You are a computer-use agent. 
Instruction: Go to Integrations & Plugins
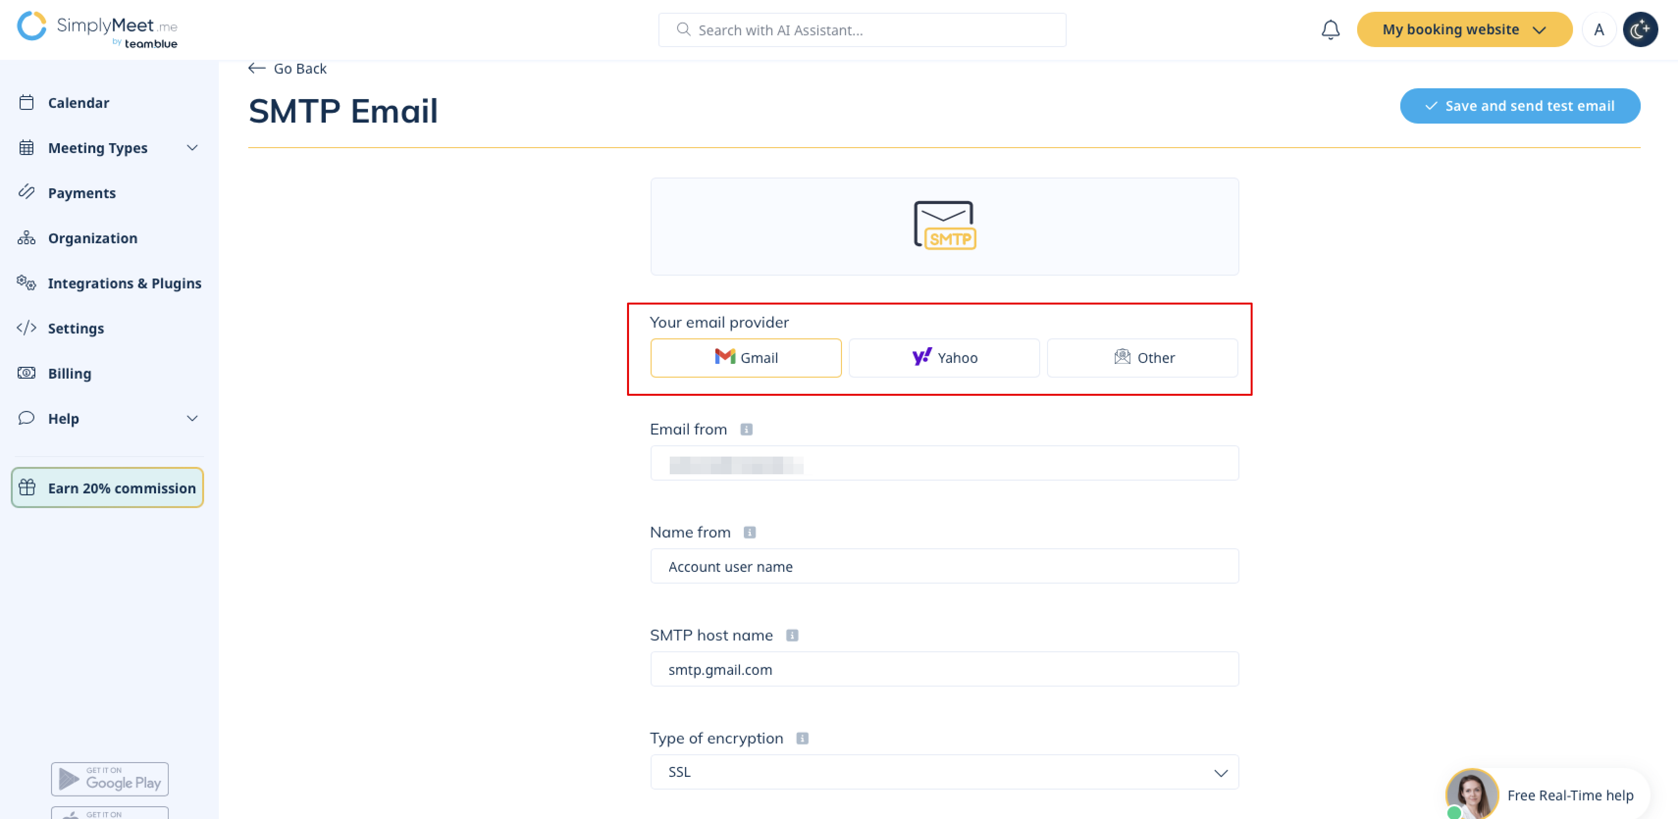click(124, 283)
